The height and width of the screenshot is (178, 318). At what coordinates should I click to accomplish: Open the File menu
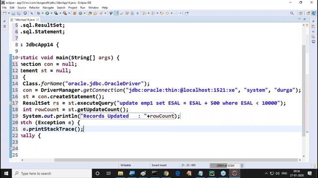4,8
